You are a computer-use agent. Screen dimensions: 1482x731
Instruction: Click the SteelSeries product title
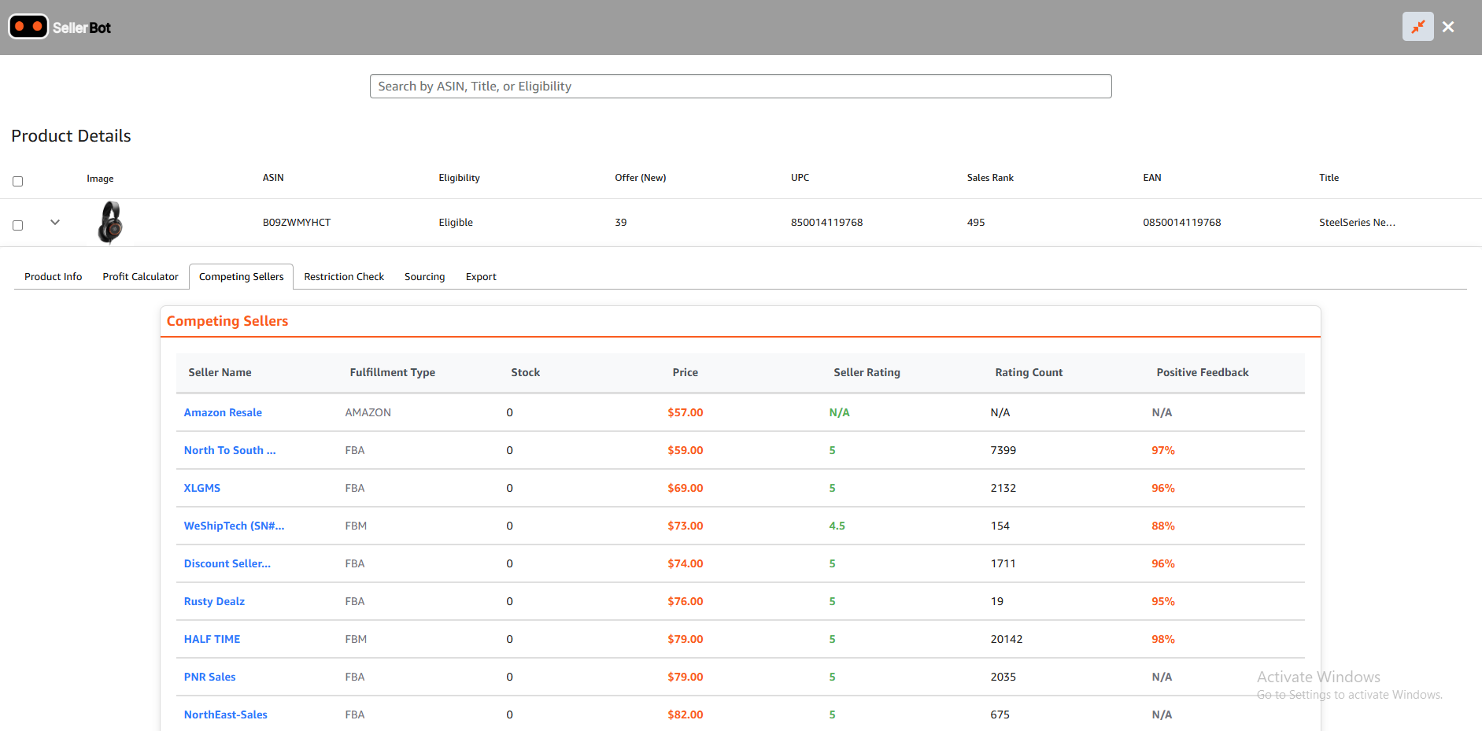(x=1357, y=223)
